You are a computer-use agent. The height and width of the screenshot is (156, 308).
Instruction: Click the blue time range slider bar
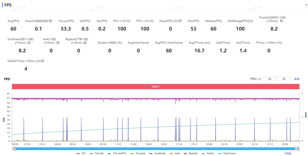click(156, 149)
